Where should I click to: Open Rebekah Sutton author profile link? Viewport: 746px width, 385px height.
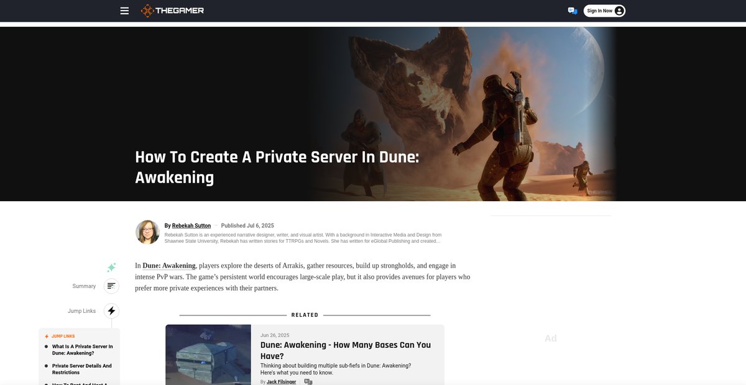pyautogui.click(x=191, y=225)
